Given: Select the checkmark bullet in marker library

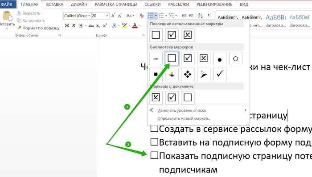Looking at the screenshot, I should [x=220, y=75].
